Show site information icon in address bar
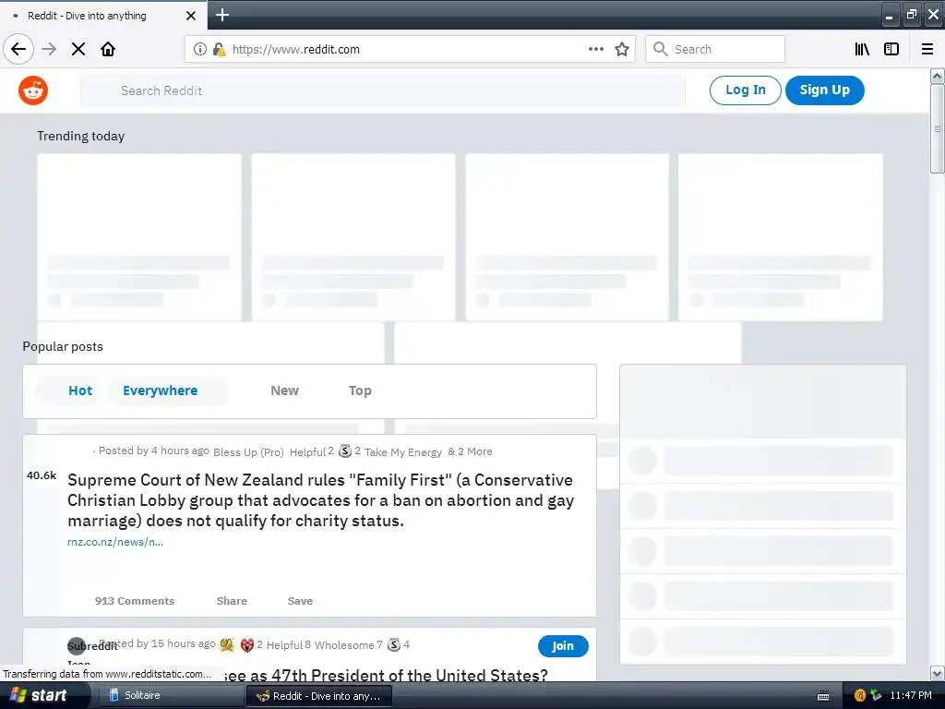This screenshot has height=709, width=945. [200, 49]
